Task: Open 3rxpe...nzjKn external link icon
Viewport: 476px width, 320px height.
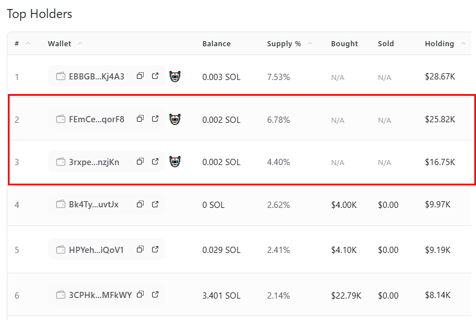Action: point(155,162)
